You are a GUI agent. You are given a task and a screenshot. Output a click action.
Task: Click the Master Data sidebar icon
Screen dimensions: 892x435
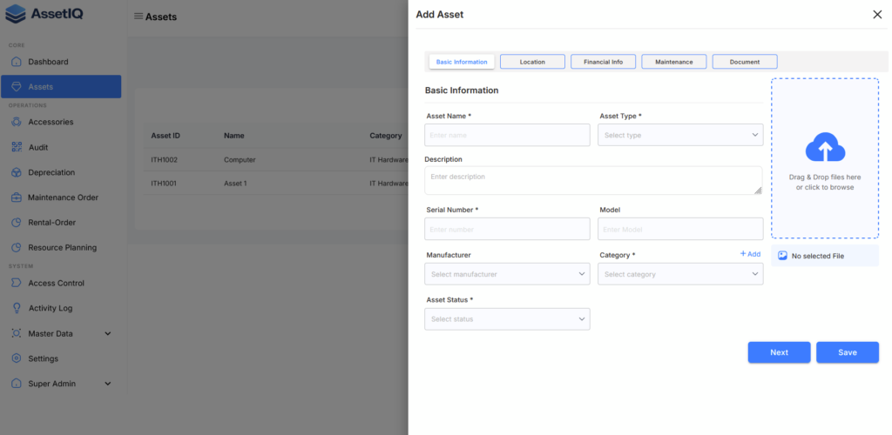click(17, 333)
